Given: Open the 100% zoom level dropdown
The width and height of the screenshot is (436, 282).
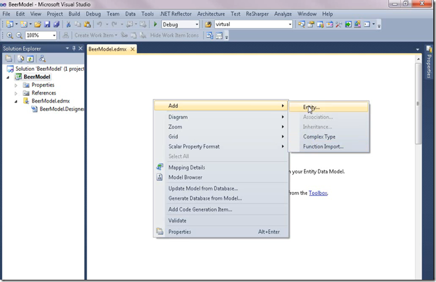Looking at the screenshot, I should click(x=54, y=35).
